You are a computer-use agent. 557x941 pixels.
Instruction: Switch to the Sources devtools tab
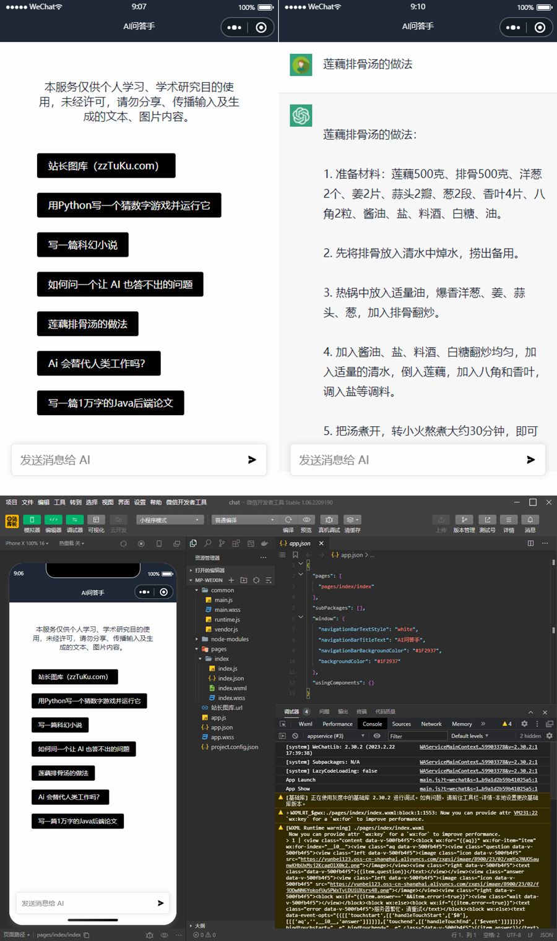click(401, 724)
